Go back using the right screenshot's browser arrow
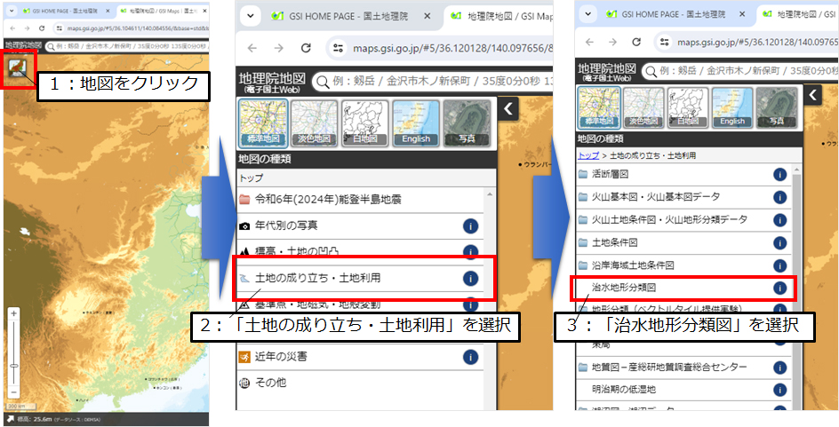This screenshot has height=427, width=839. 589,42
